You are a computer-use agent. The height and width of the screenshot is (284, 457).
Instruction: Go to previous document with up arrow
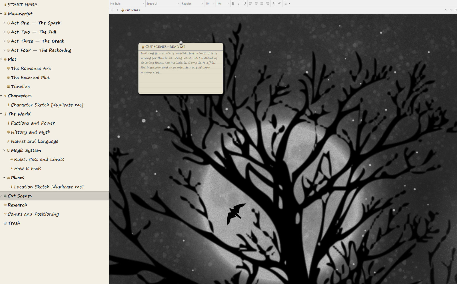click(x=446, y=10)
